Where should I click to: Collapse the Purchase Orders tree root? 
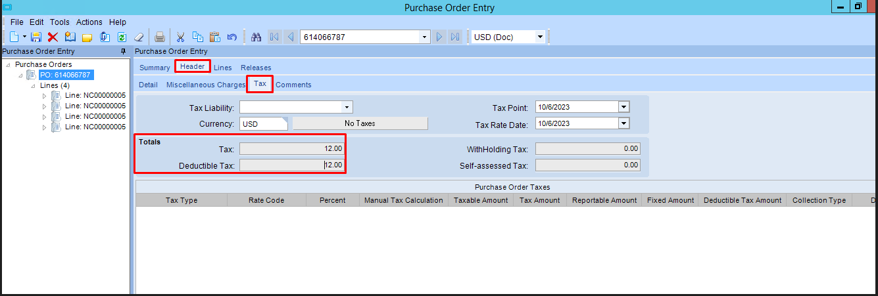tap(9, 64)
